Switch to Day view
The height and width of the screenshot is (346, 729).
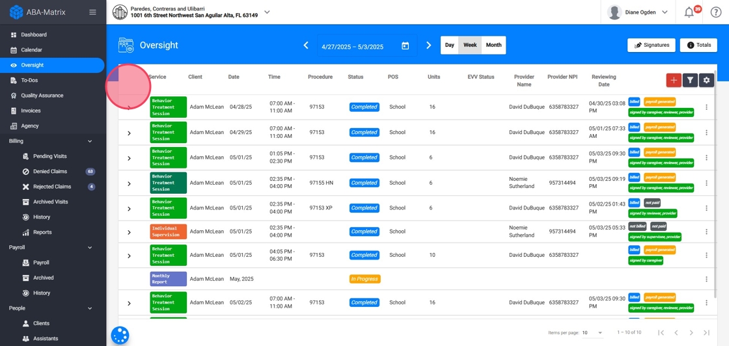450,46
